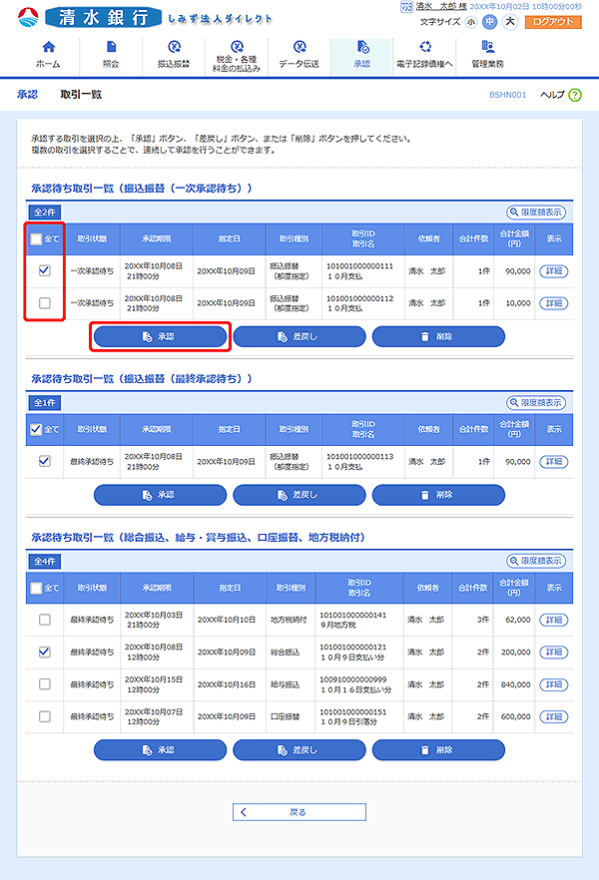Open 詳細 for 口座振替 transaction

[552, 716]
